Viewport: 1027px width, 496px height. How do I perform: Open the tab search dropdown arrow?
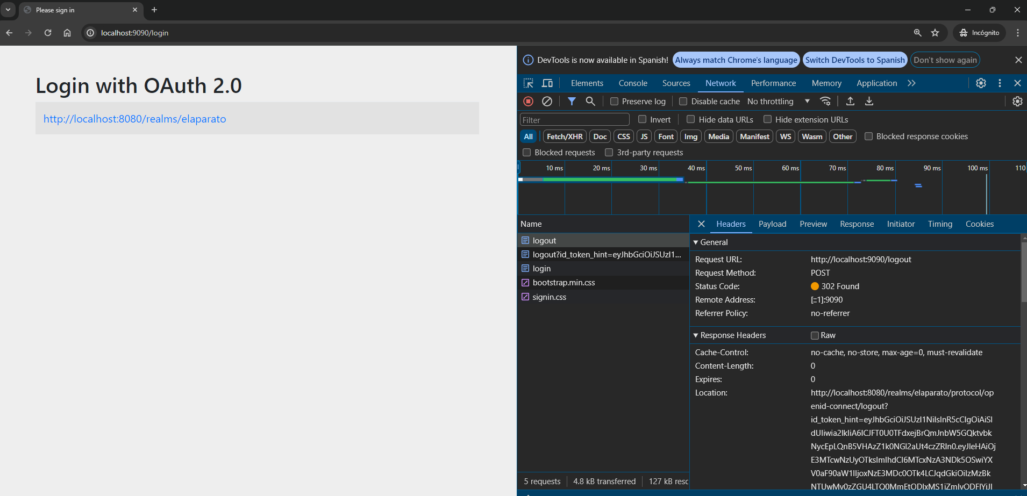pyautogui.click(x=8, y=10)
